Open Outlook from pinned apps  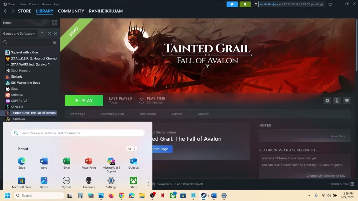133,163
